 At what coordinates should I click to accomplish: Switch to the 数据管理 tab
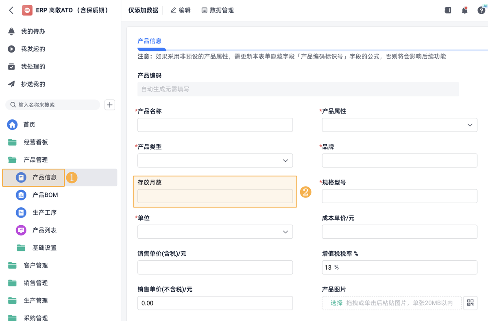[218, 10]
